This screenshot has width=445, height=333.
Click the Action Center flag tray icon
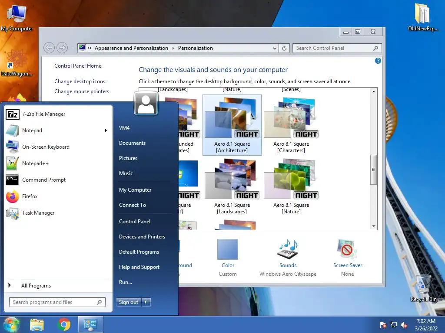(383, 325)
